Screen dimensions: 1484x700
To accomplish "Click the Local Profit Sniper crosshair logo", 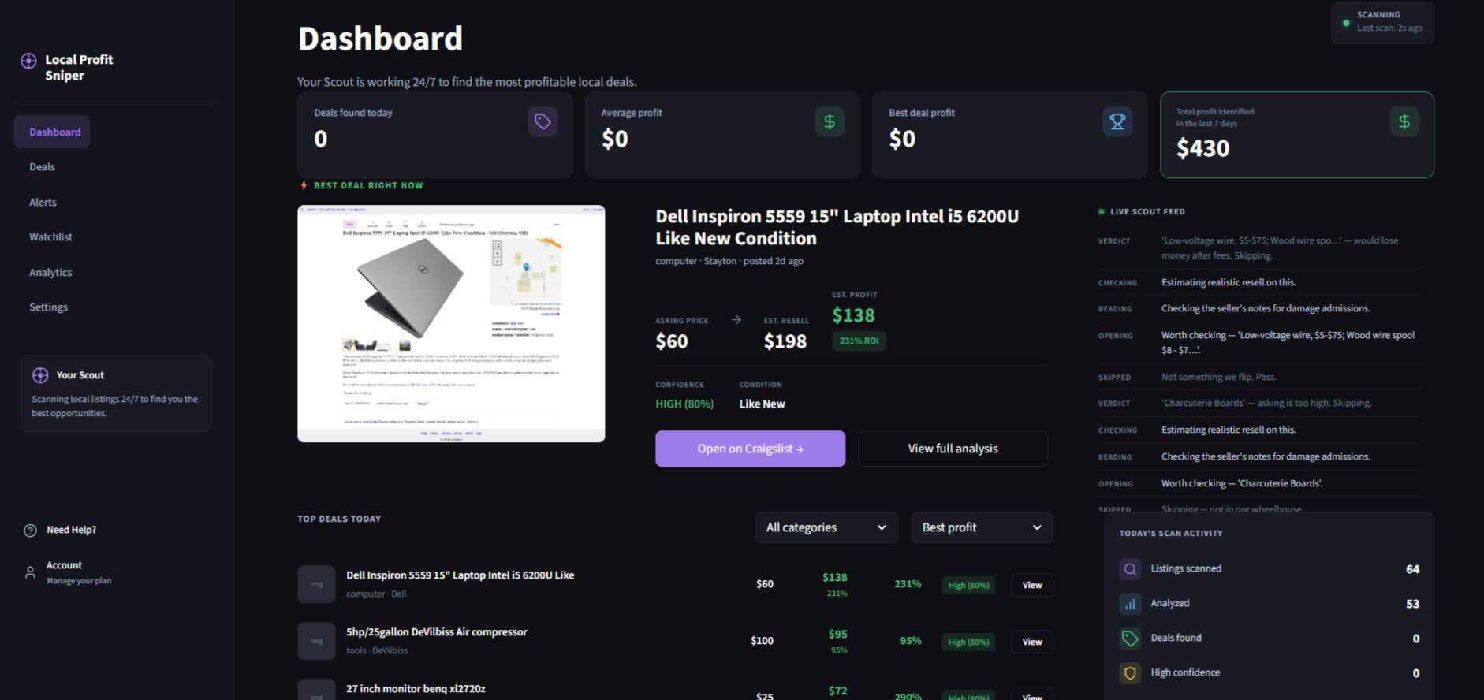I will coord(28,61).
